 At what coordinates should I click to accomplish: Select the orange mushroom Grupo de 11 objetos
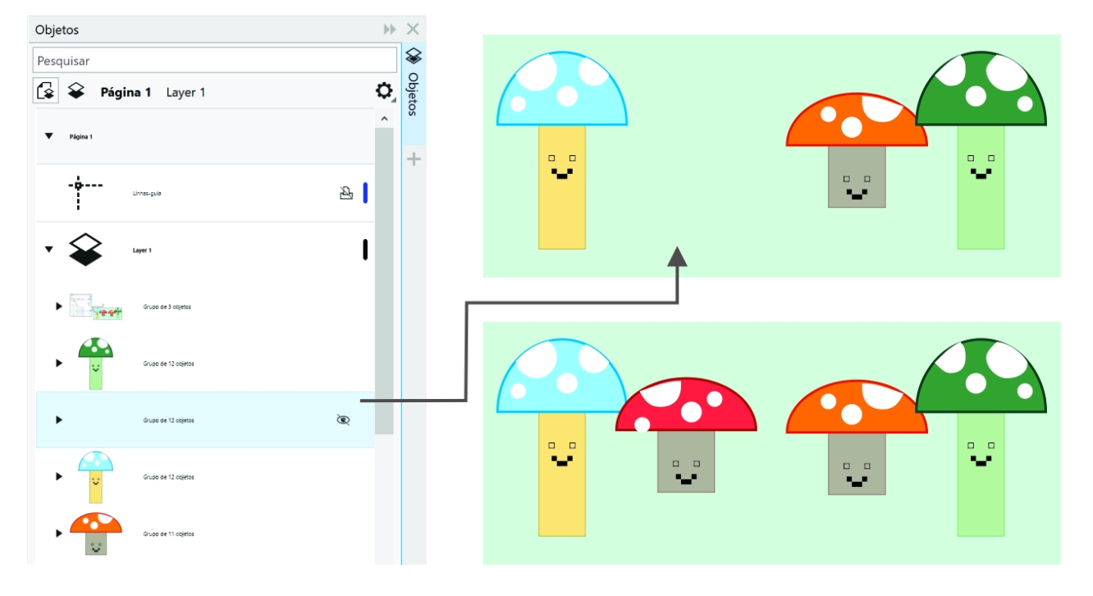pos(168,534)
